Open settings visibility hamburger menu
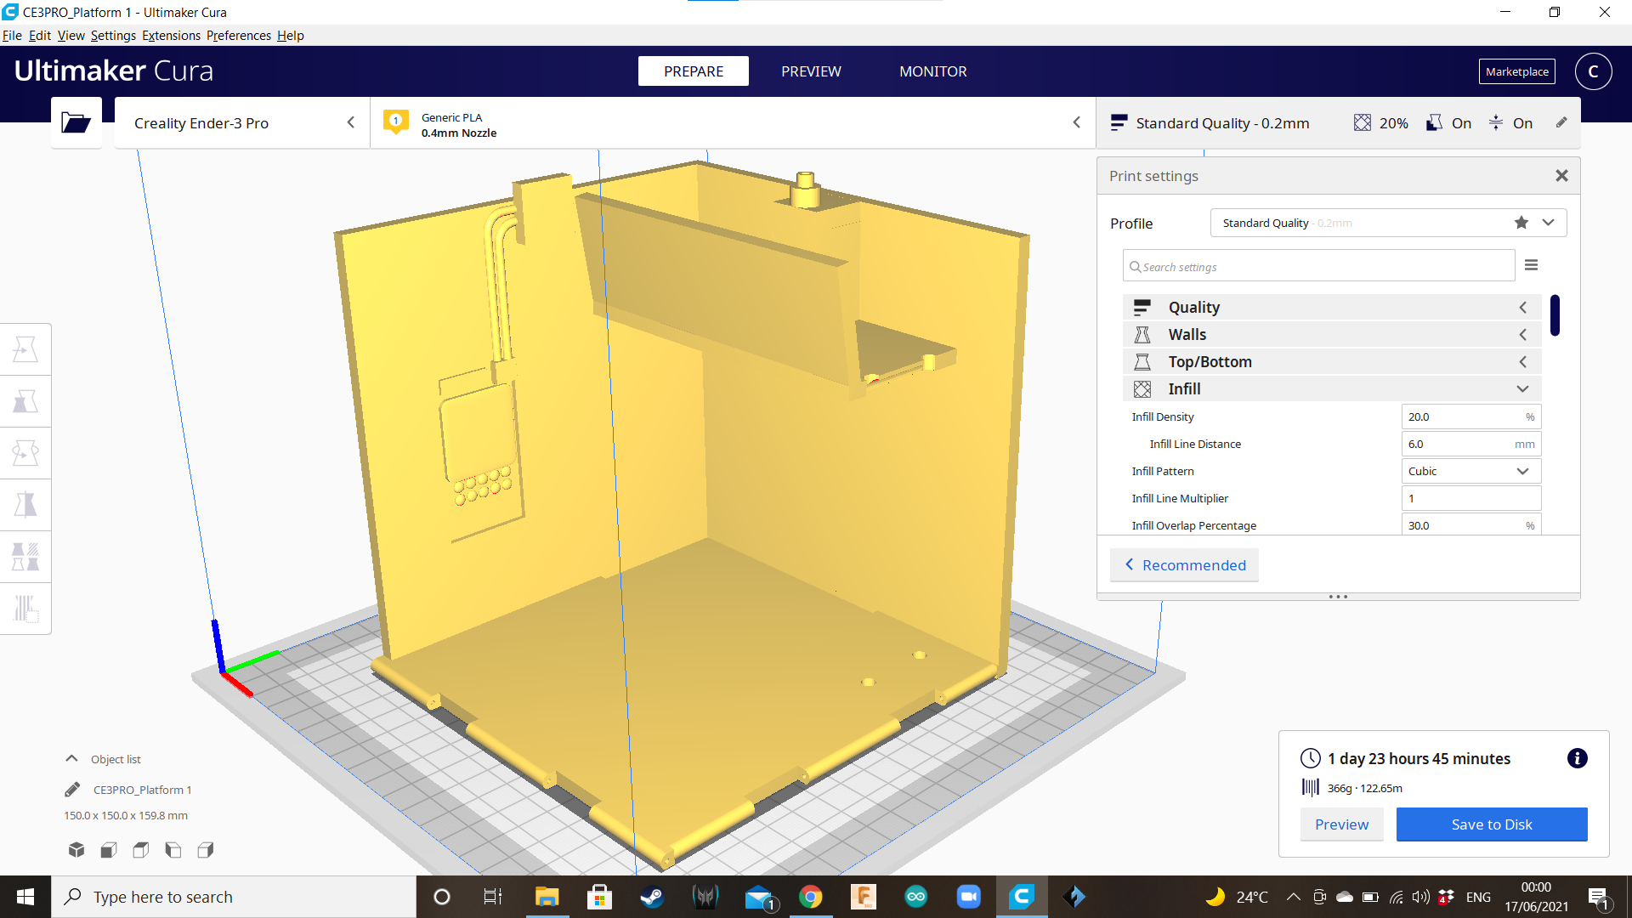Screen dimensions: 1632x918 [x=1531, y=265]
